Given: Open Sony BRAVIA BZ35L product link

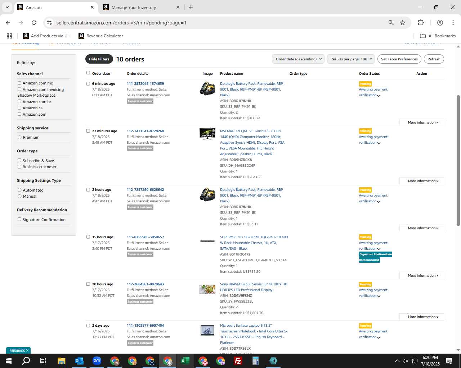Looking at the screenshot, I should (x=254, y=287).
